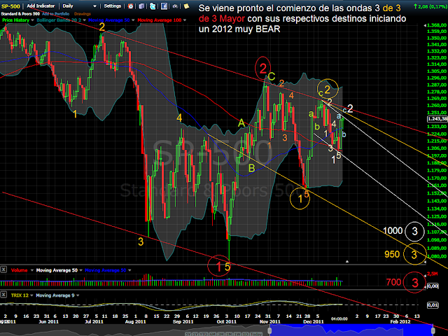Click the alarm clock alert icon
Image resolution: width=448 pixels, height=336 pixels.
pyautogui.click(x=130, y=6)
